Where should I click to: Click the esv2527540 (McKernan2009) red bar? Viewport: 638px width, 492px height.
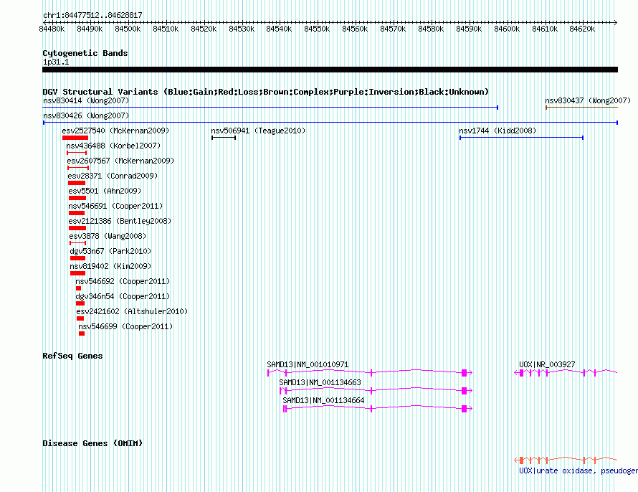pos(75,138)
